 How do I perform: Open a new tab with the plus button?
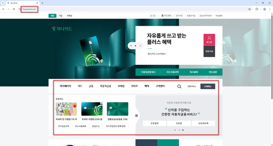click(x=42, y=3)
